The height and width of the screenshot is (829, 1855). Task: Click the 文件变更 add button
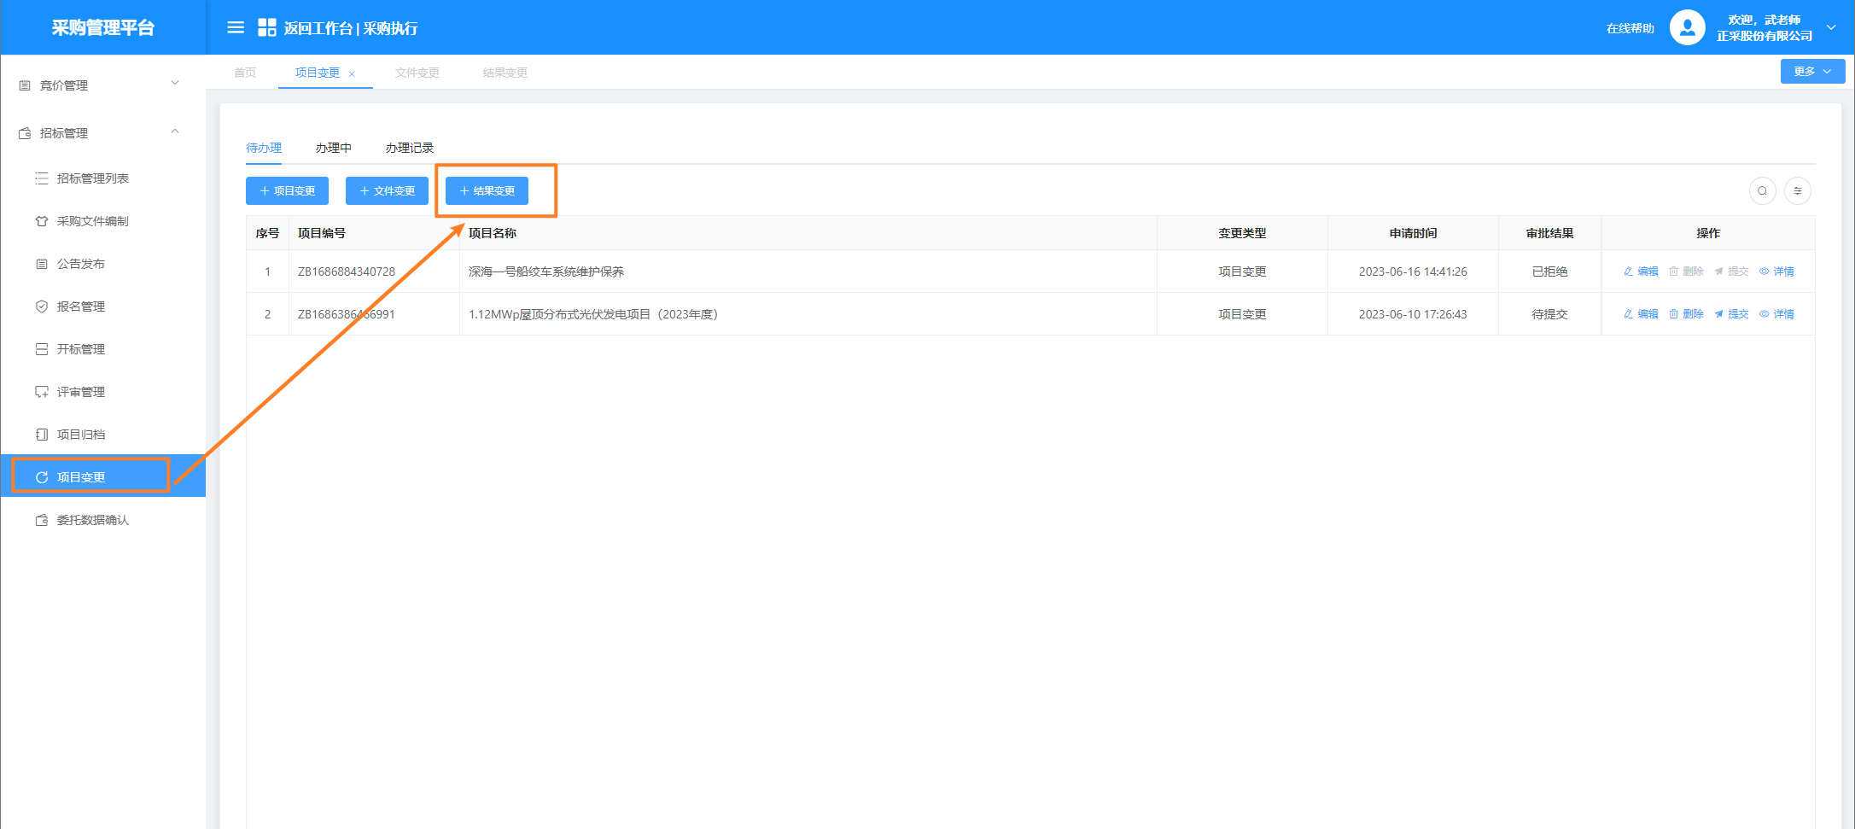pos(387,191)
